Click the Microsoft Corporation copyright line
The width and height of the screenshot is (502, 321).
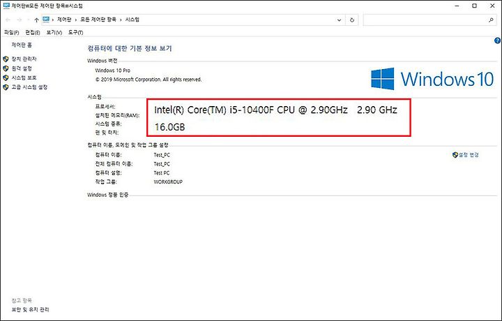click(149, 79)
